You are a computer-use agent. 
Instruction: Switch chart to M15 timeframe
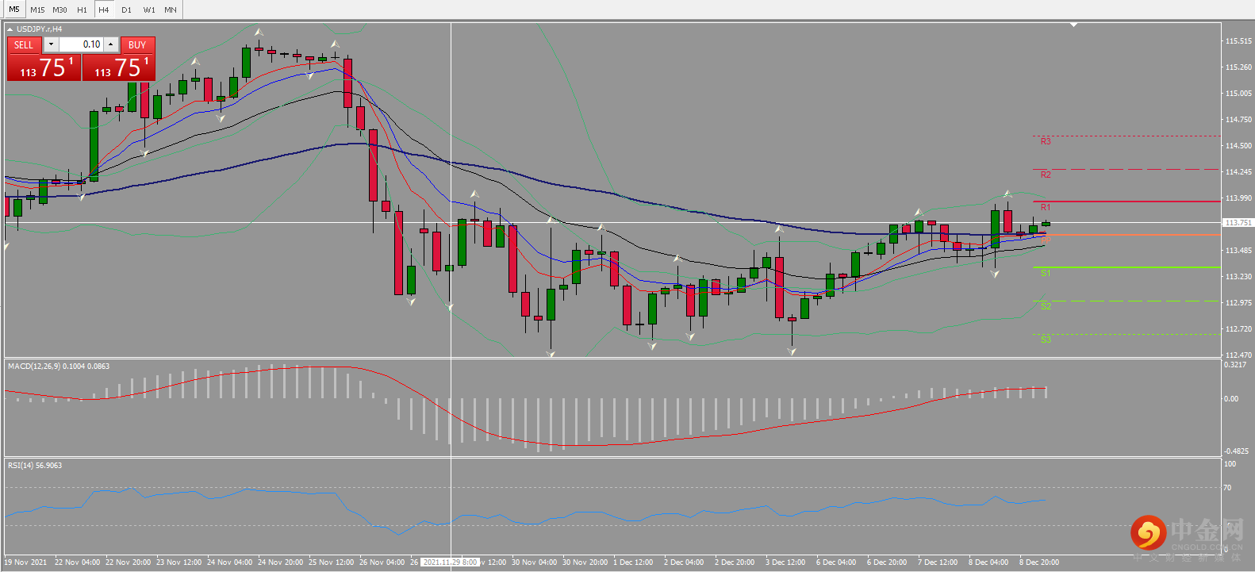pos(37,10)
